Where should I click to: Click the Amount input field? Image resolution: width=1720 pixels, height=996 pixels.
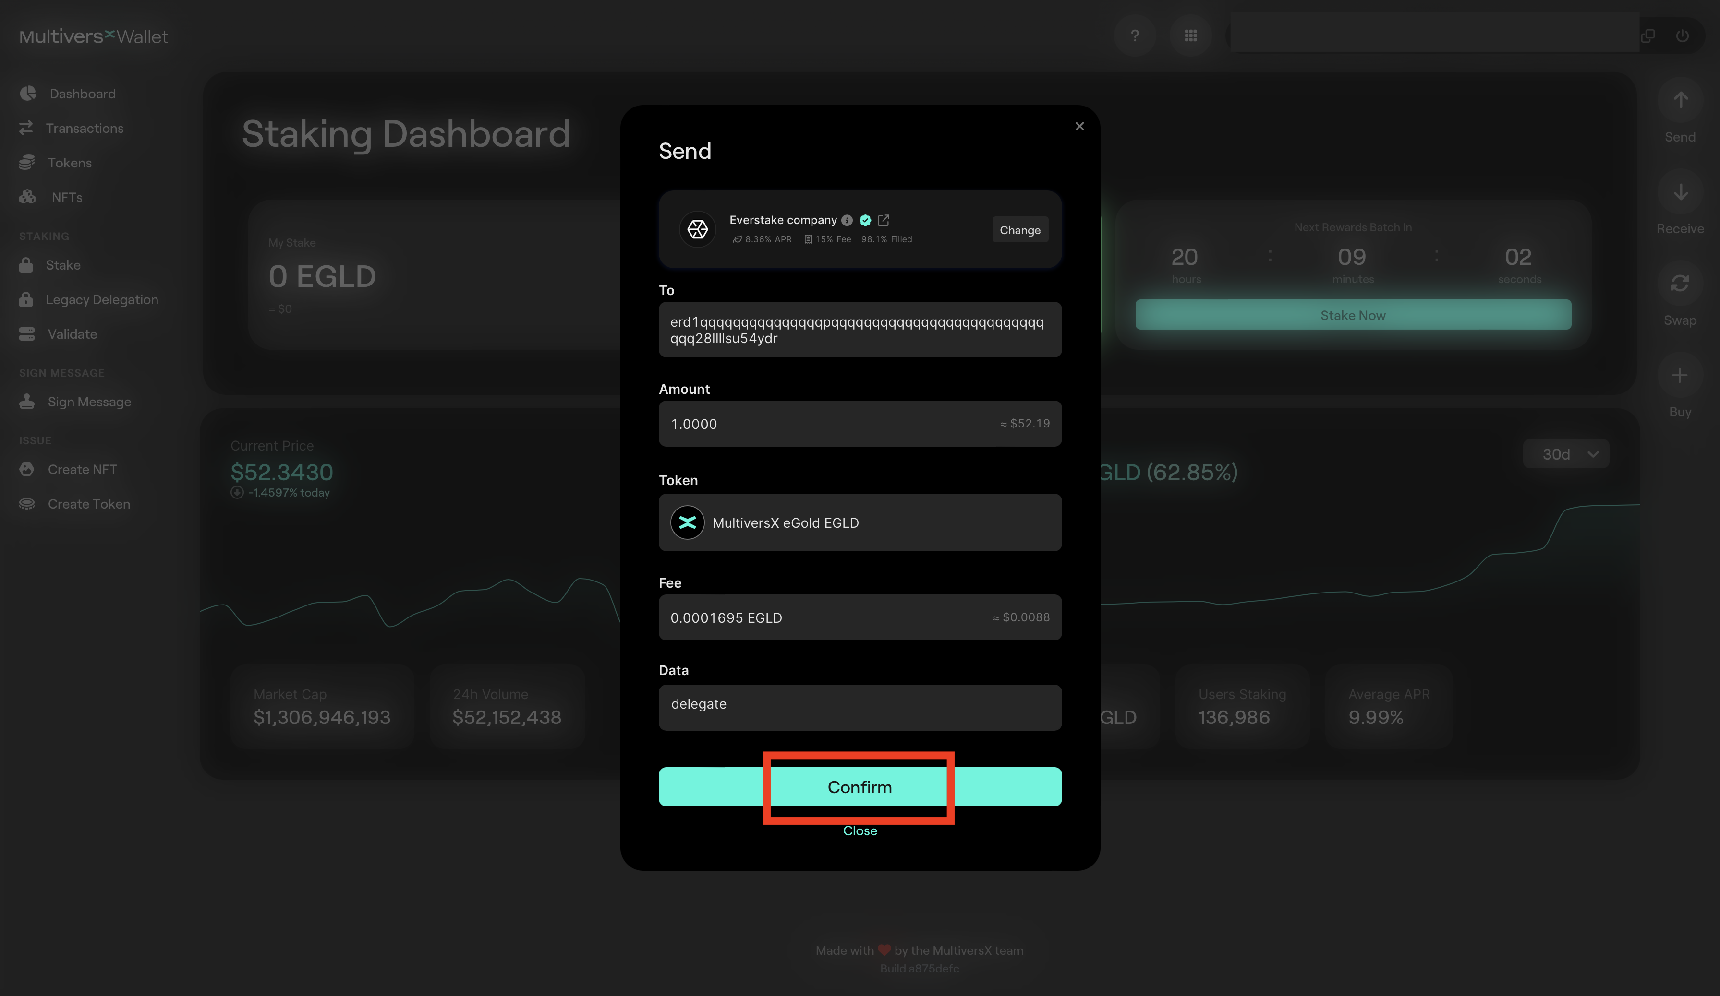(859, 423)
